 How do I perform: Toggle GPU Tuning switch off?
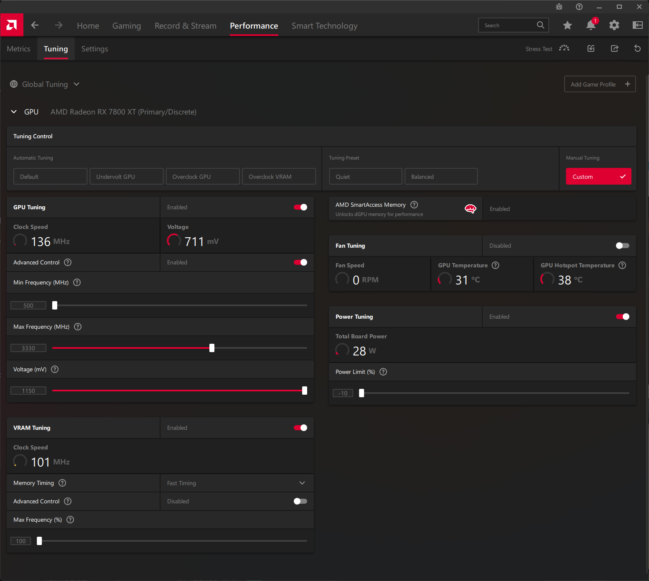coord(300,207)
